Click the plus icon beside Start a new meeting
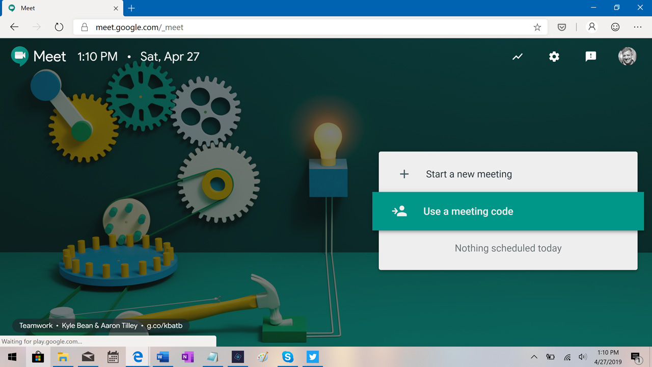The height and width of the screenshot is (367, 652). [404, 174]
